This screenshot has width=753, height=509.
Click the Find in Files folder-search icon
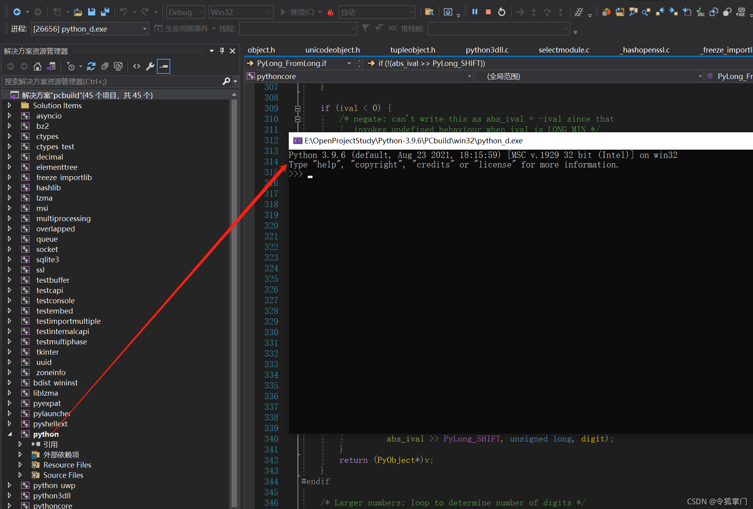click(429, 12)
